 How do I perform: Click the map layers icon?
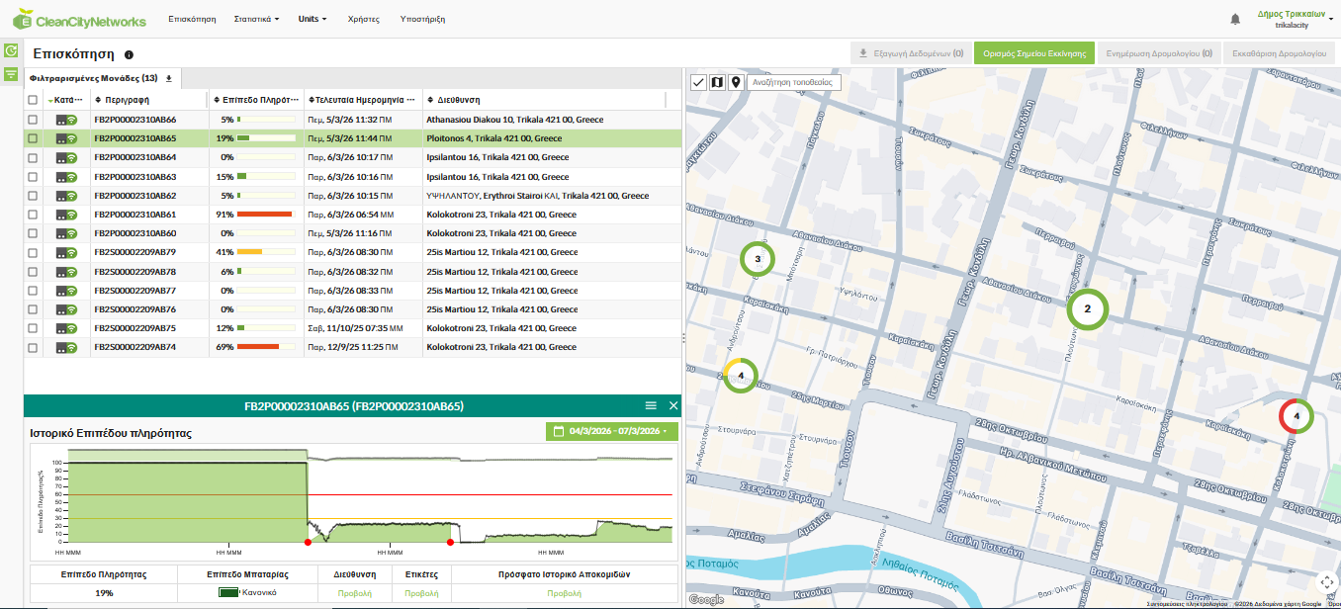(717, 82)
